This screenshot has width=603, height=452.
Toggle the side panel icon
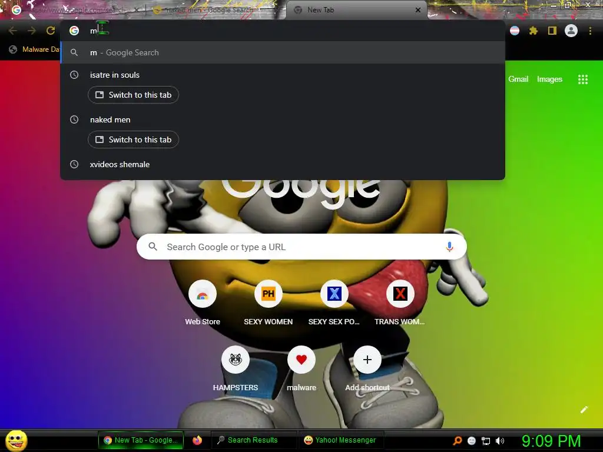click(x=552, y=31)
